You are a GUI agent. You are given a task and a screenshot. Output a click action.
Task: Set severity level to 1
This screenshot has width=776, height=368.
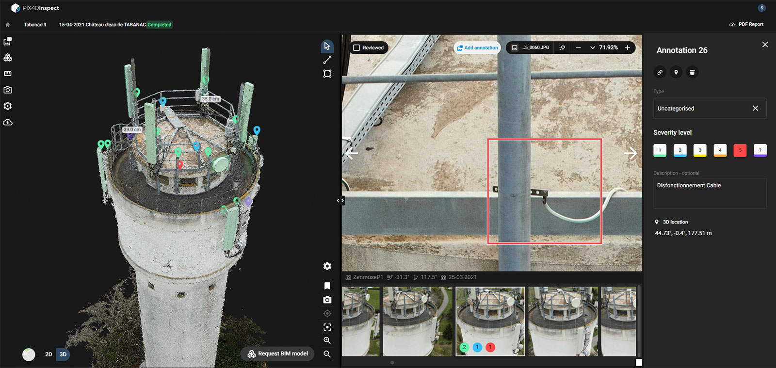pos(660,150)
